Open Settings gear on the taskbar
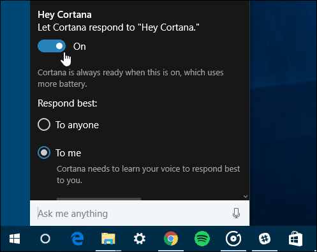The height and width of the screenshot is (252, 317). pos(140,239)
